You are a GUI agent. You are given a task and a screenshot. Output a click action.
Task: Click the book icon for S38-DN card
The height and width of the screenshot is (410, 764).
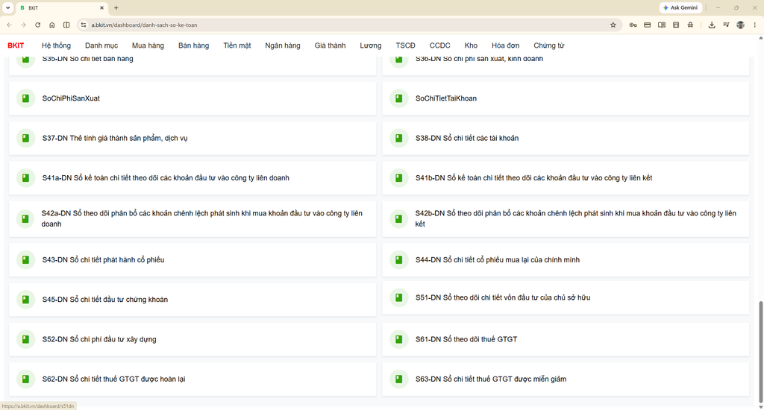point(399,139)
